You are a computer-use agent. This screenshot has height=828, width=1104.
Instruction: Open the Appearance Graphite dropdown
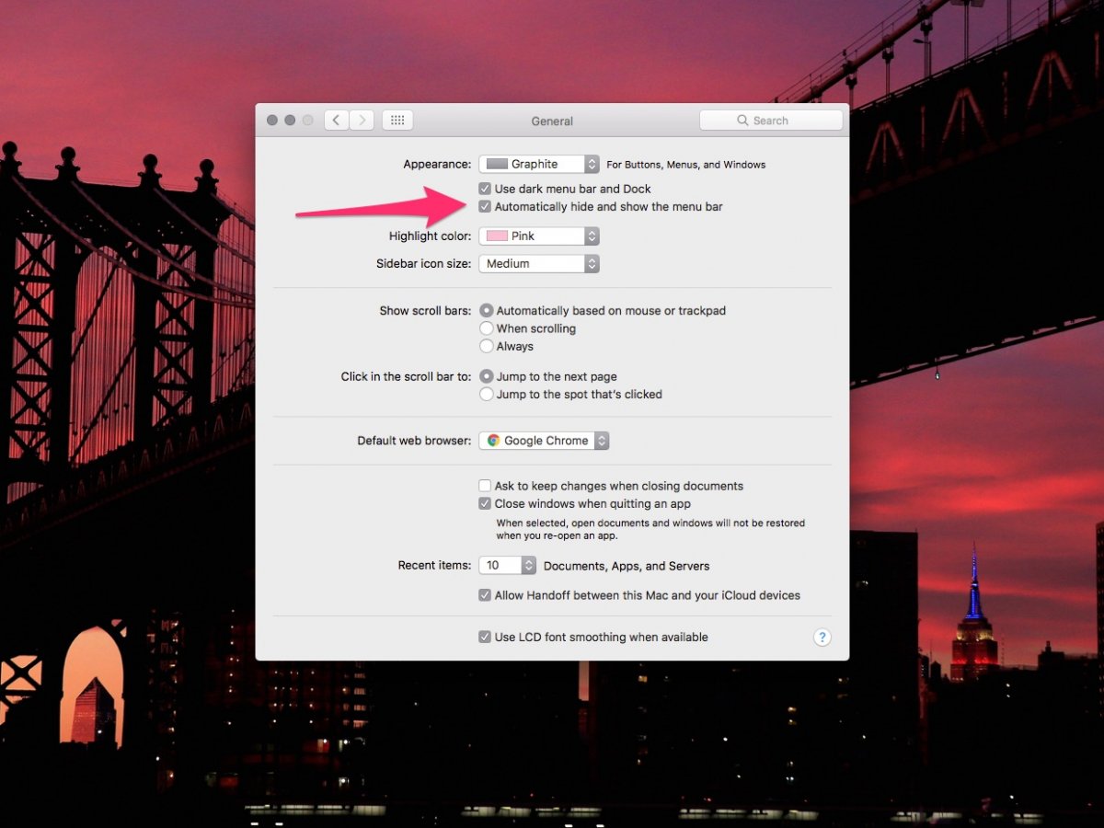click(539, 165)
